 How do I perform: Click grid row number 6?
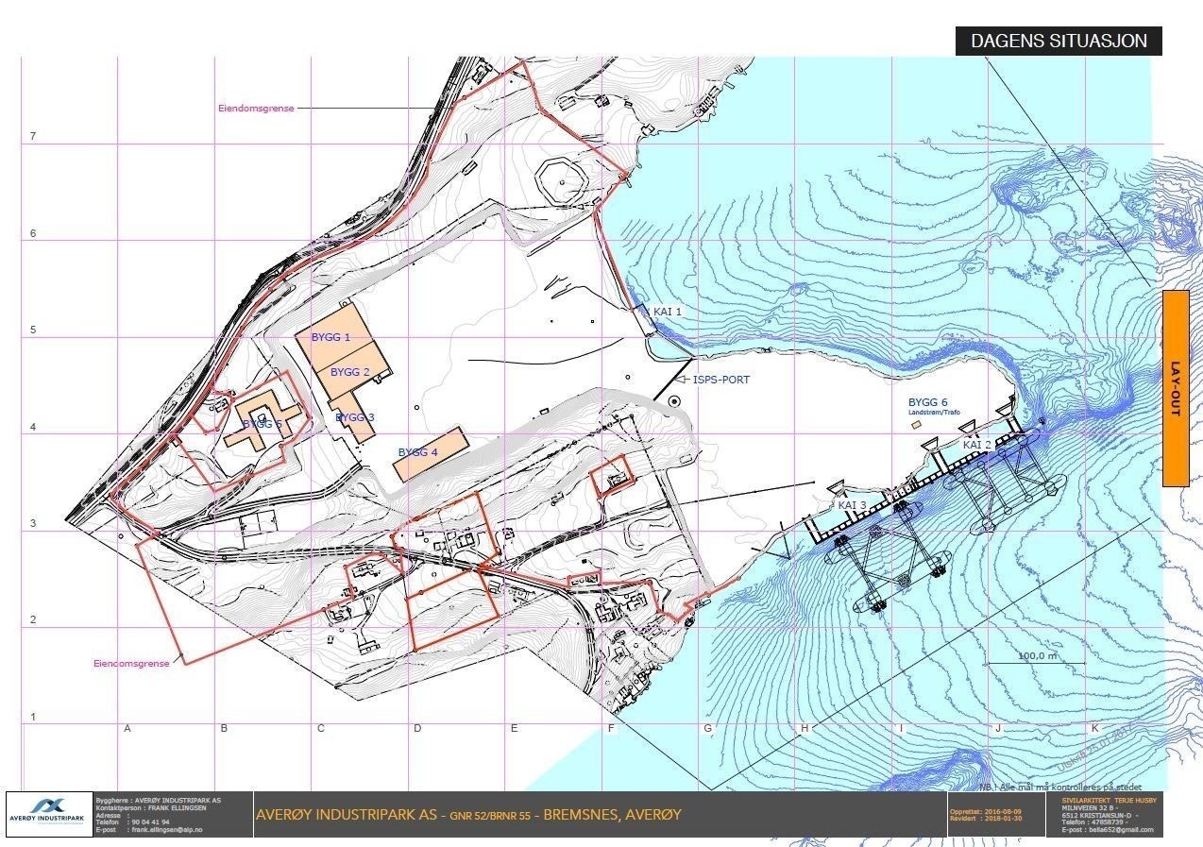coord(32,234)
